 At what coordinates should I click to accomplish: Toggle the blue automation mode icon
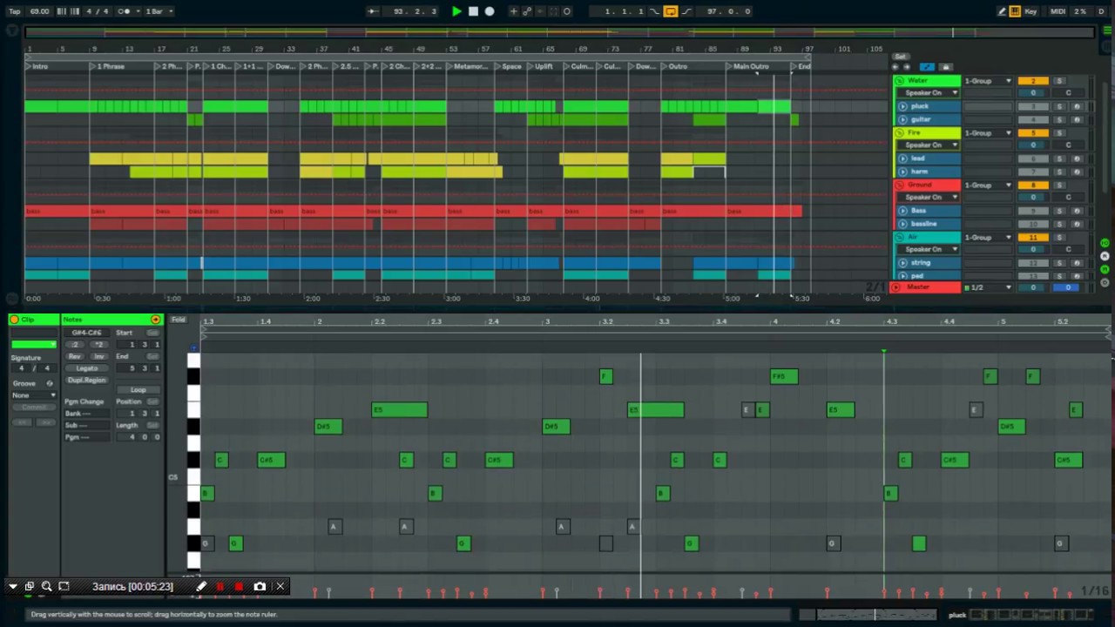point(927,67)
